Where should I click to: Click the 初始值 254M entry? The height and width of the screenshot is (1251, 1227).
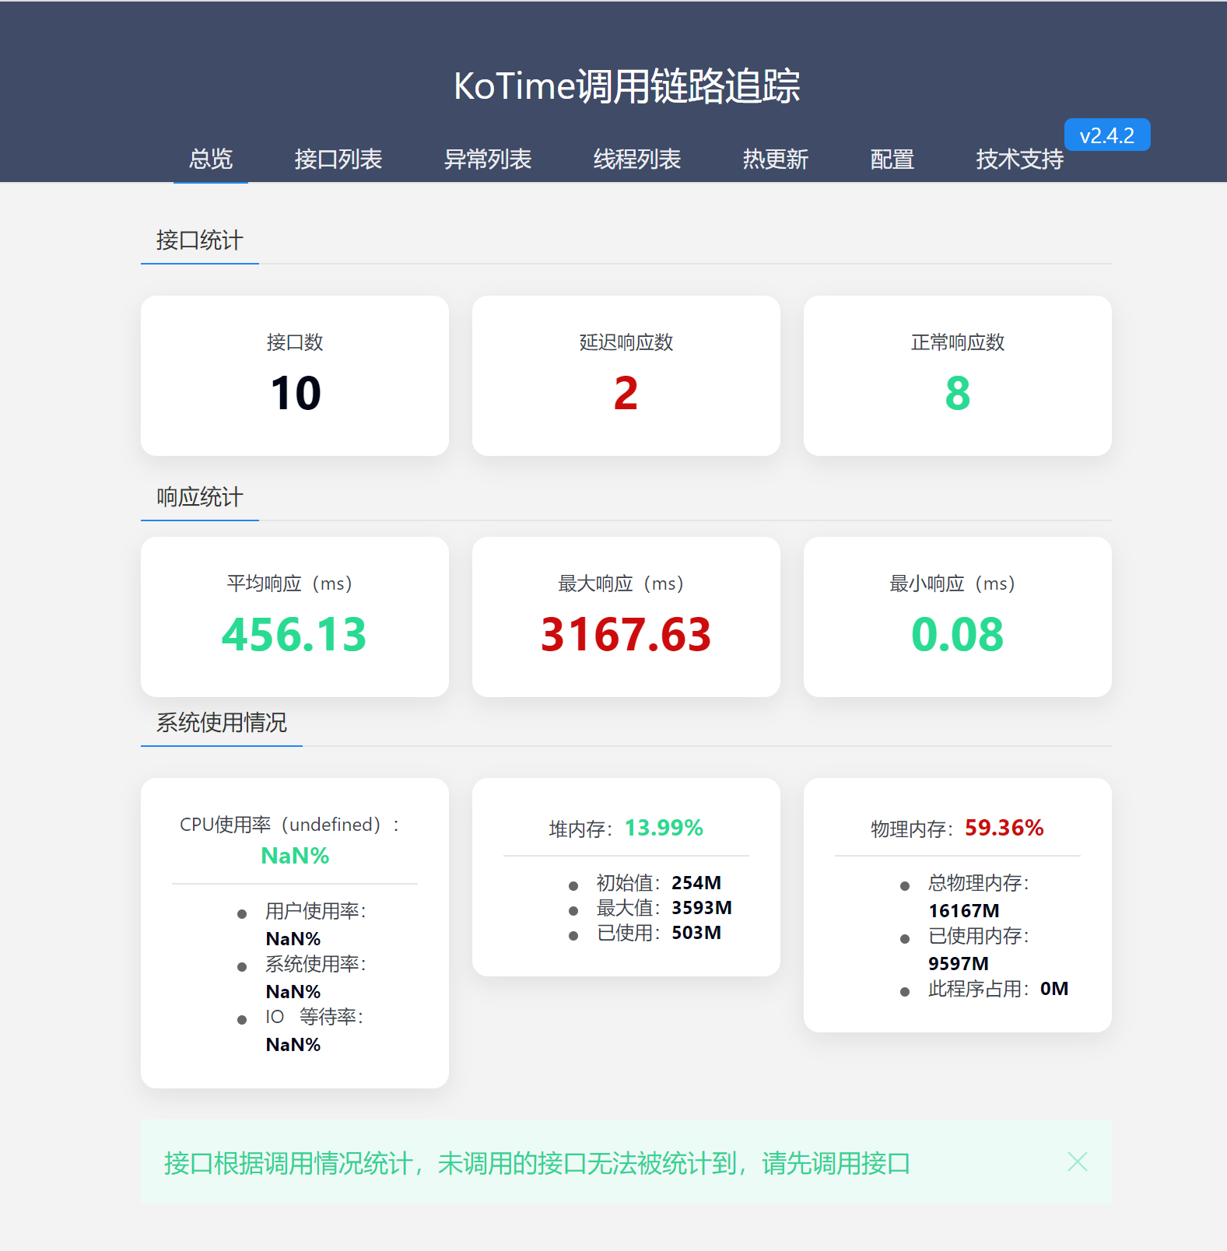(x=658, y=883)
